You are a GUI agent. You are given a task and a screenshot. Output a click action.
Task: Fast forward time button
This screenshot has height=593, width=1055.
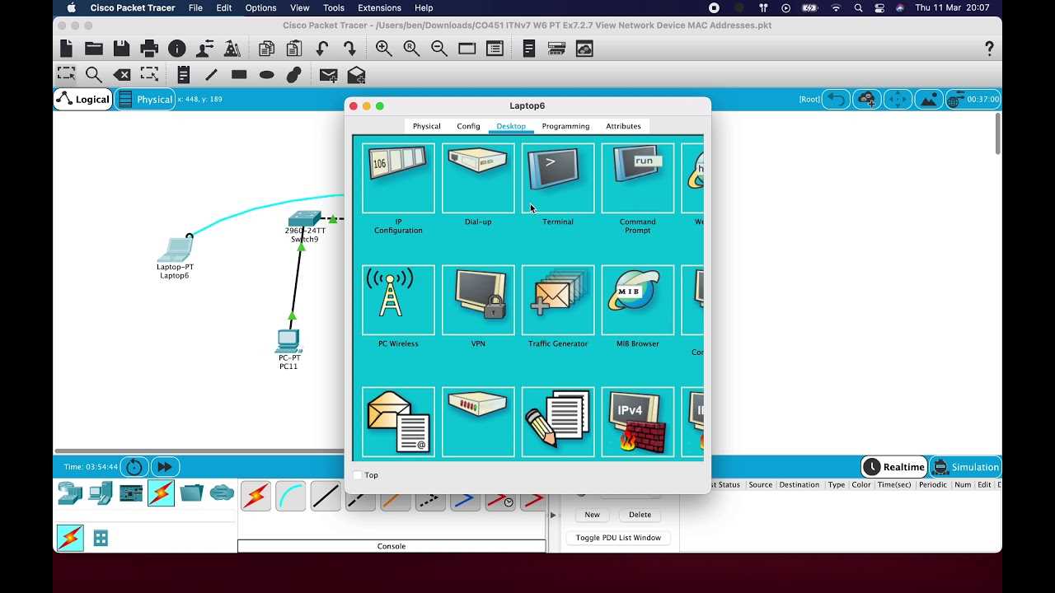pos(164,467)
